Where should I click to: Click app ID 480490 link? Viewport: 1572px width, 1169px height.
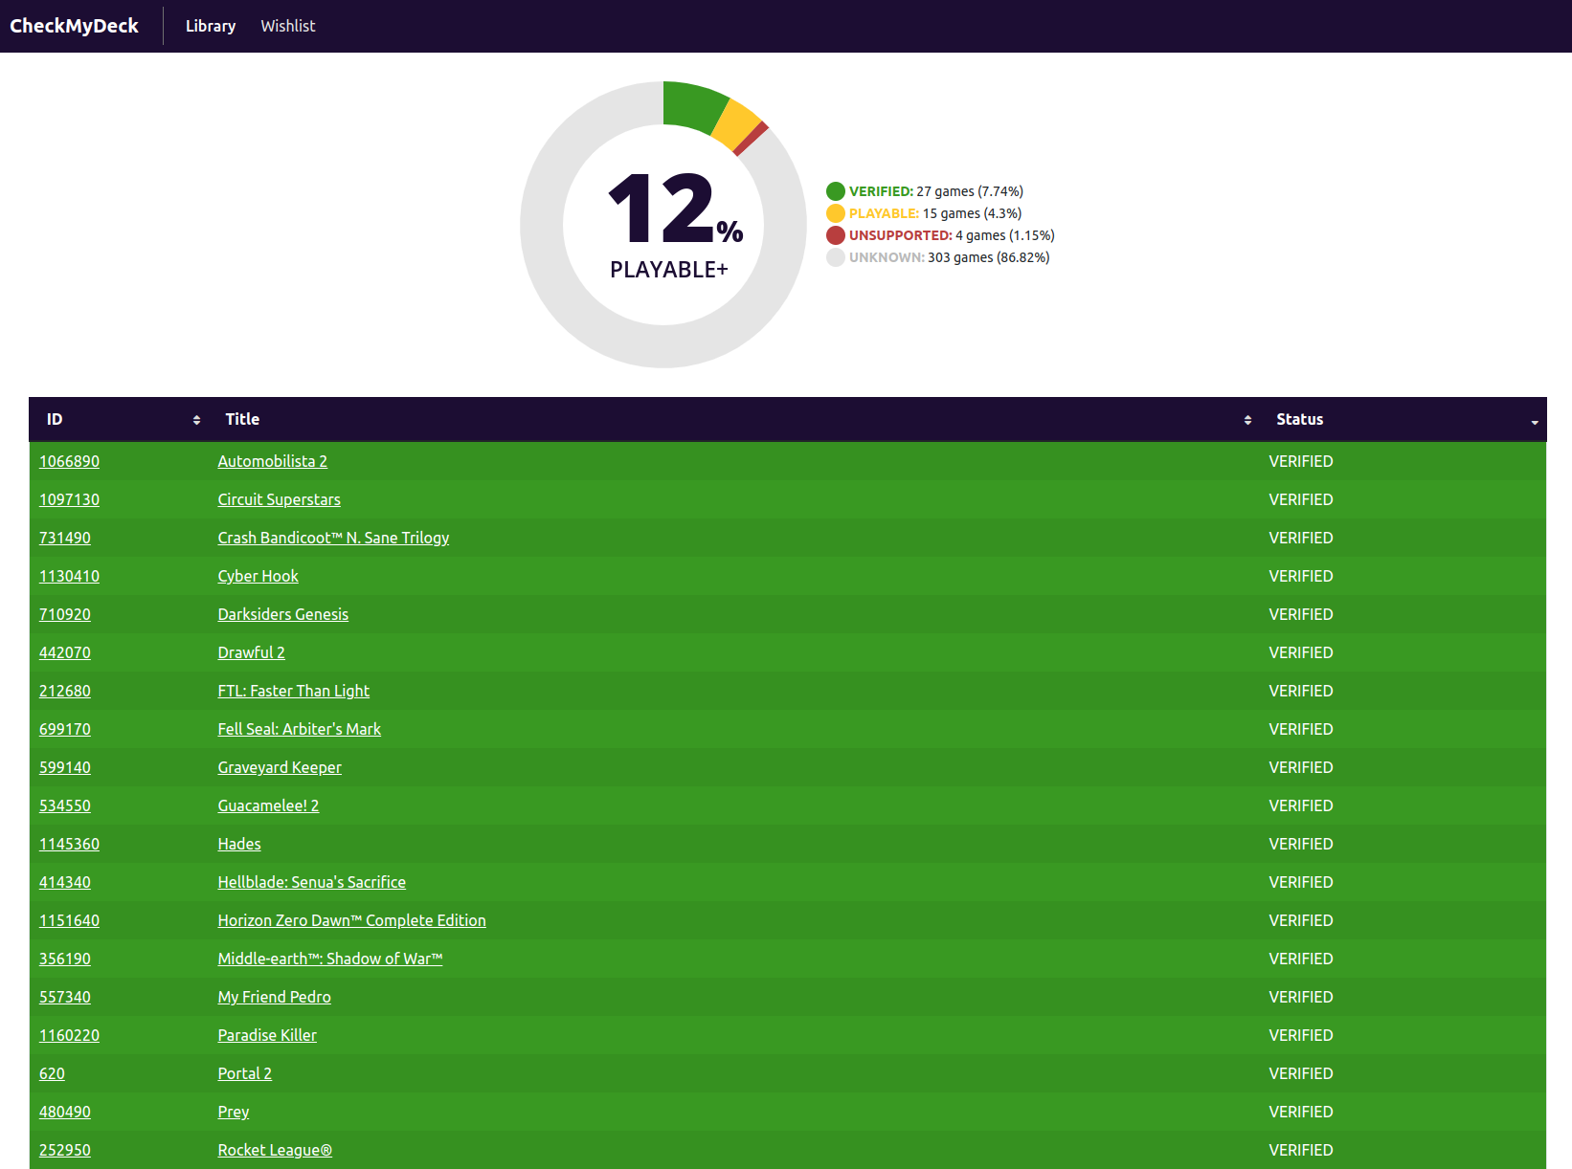[65, 1112]
